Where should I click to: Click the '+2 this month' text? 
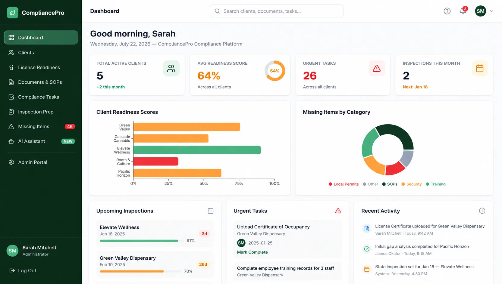(x=111, y=87)
